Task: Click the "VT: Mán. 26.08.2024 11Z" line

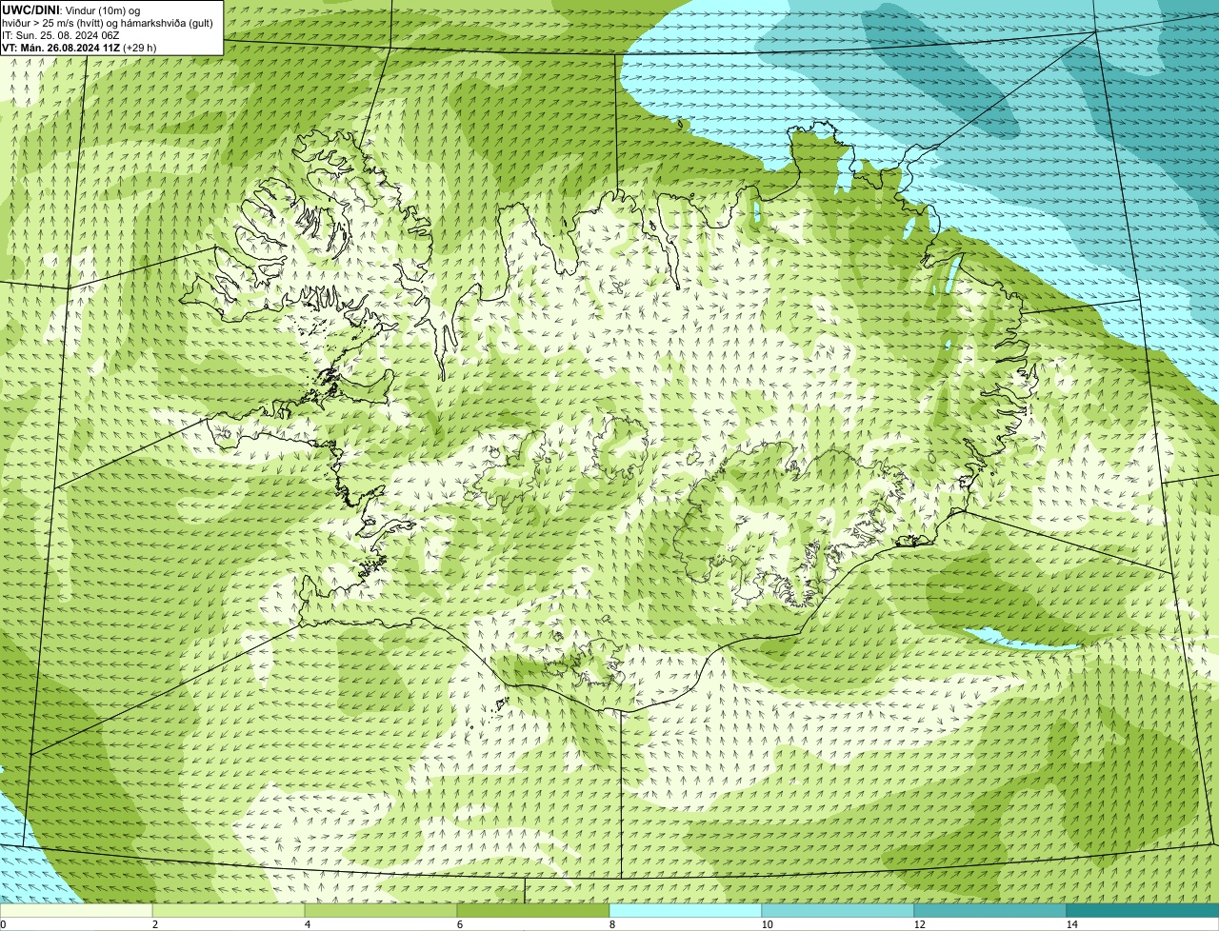Action: [x=79, y=48]
